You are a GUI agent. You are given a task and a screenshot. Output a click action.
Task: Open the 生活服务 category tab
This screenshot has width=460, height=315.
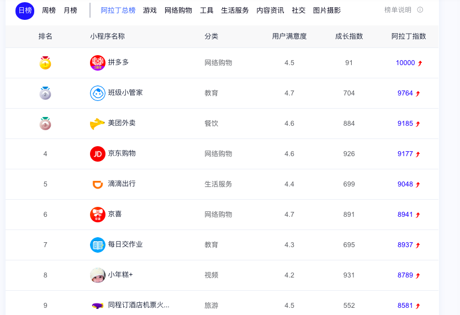(235, 10)
